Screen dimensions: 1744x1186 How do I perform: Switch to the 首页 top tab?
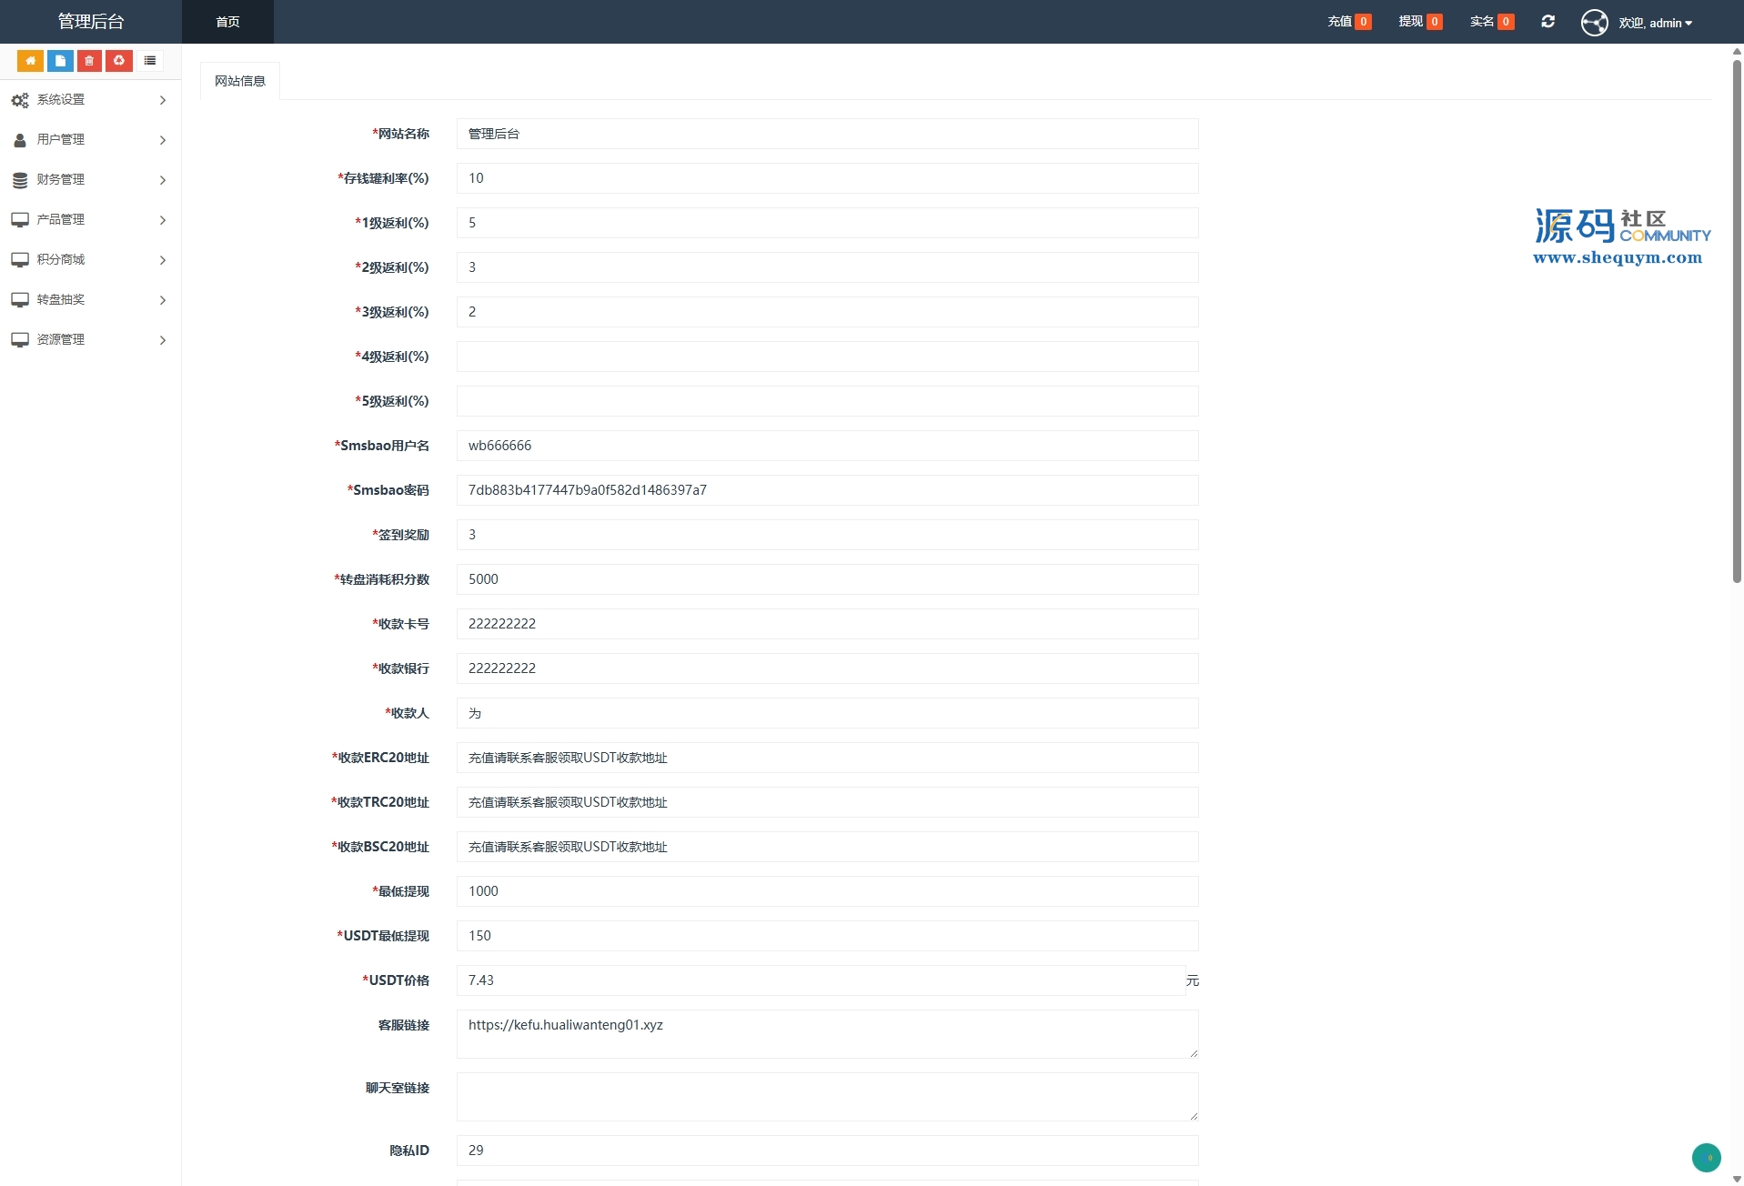tap(227, 22)
